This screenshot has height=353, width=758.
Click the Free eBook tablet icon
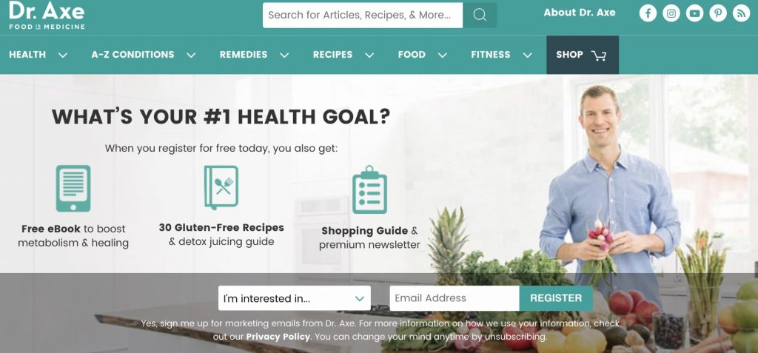point(73,189)
